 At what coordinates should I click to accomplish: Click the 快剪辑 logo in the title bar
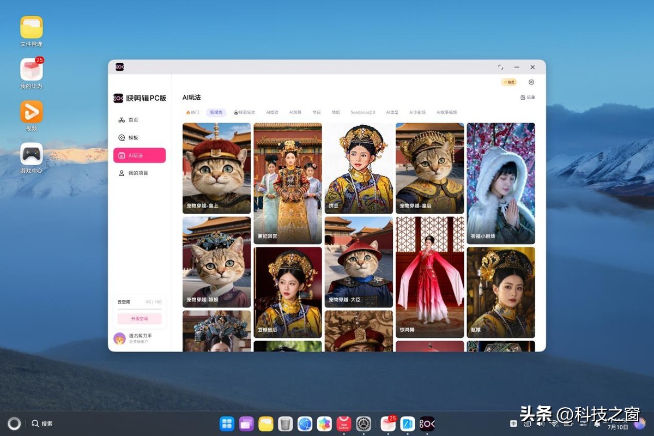point(119,67)
